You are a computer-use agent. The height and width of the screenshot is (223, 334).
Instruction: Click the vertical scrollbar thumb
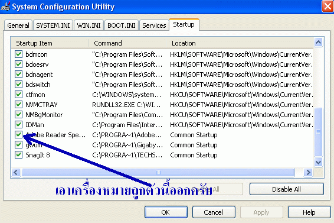[319, 132]
